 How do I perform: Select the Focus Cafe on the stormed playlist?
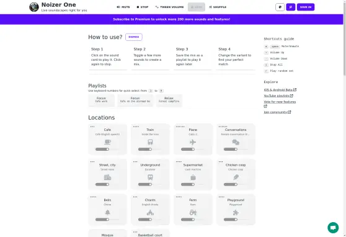pyautogui.click(x=135, y=101)
